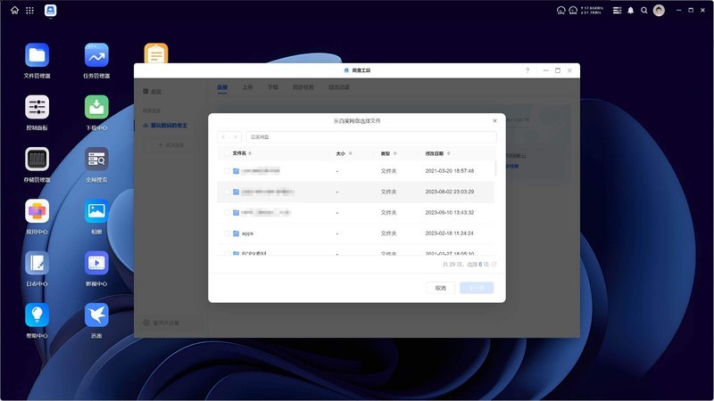
Task: Open the 迅雷 download app icon
Action: point(96,315)
